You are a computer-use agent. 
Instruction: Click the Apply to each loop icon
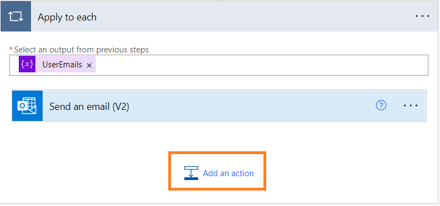click(15, 17)
